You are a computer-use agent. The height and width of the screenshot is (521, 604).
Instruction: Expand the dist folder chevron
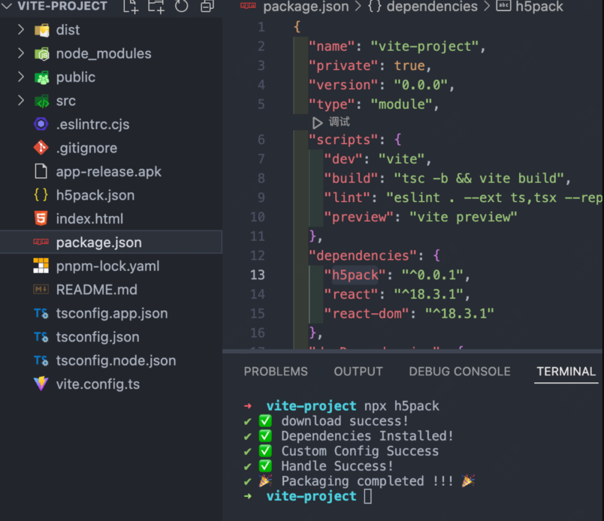tap(21, 30)
